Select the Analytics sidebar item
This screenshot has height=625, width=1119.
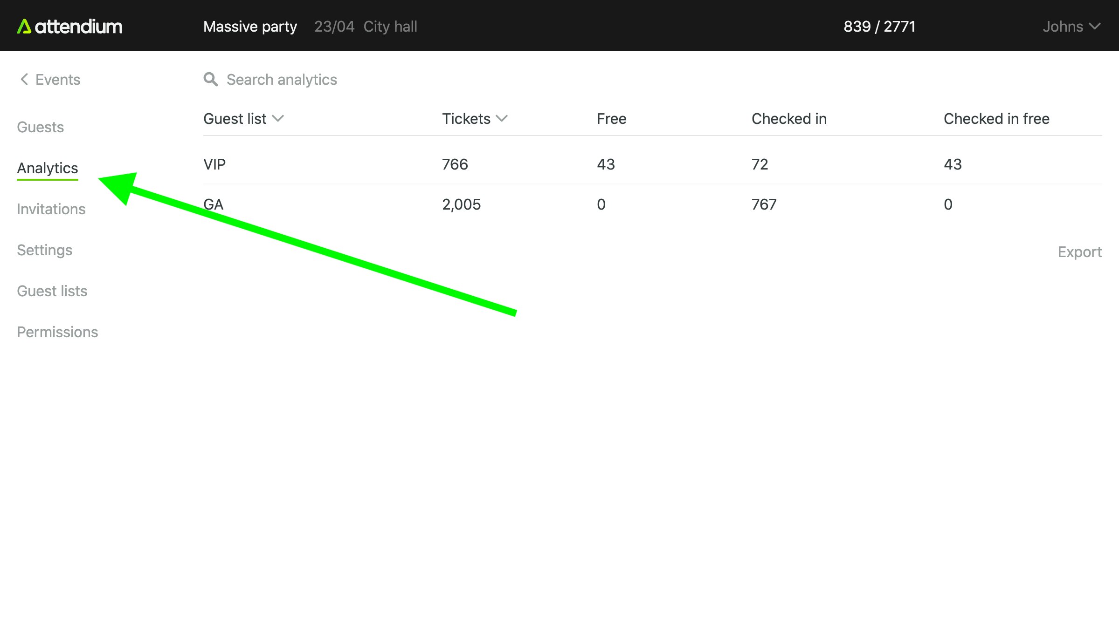click(48, 168)
